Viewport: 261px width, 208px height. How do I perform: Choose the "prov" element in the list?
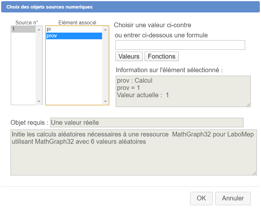74,36
